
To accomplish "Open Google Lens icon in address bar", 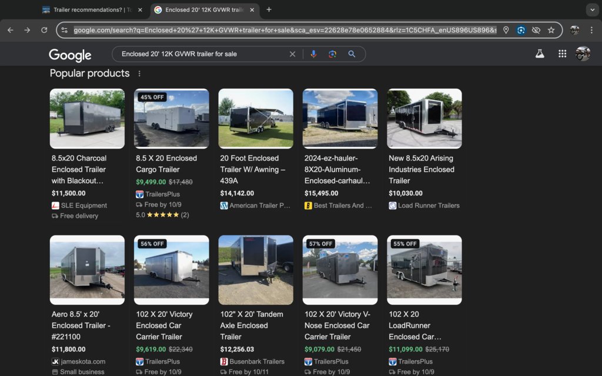I will tap(521, 30).
